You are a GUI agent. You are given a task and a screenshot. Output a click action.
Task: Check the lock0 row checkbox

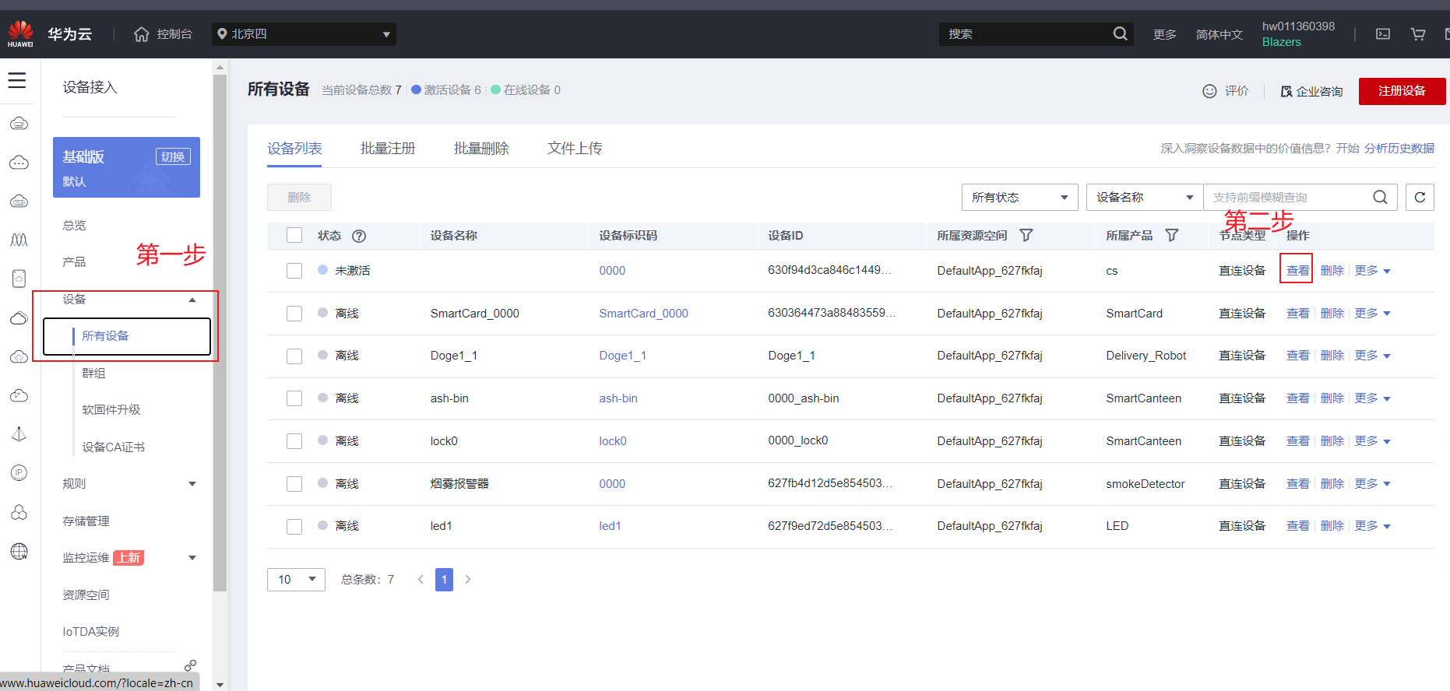coord(294,441)
